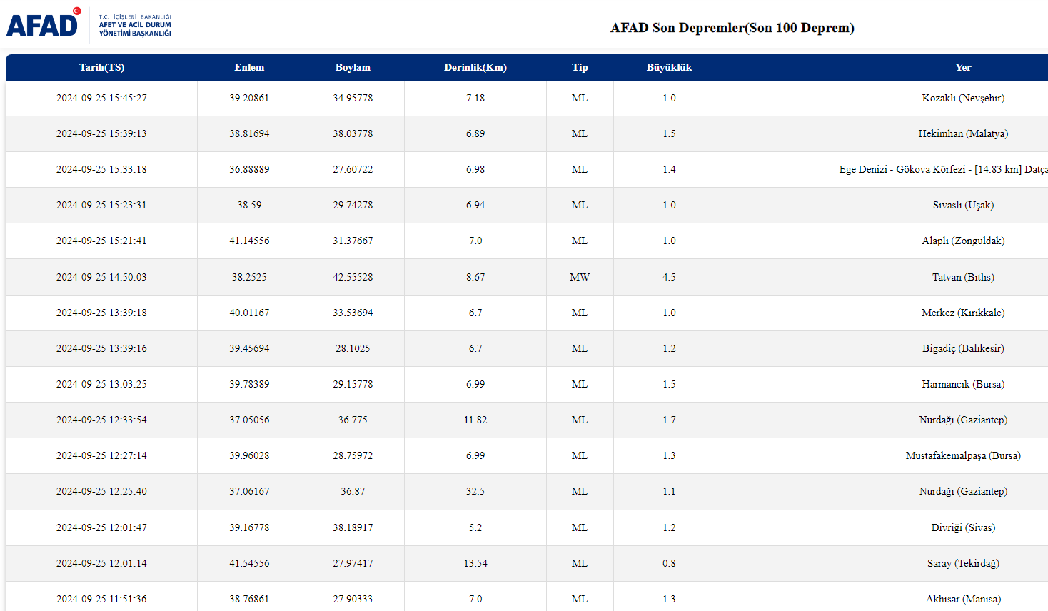Image resolution: width=1048 pixels, height=611 pixels.
Task: Click magnitude value 4.5
Action: [x=669, y=277]
